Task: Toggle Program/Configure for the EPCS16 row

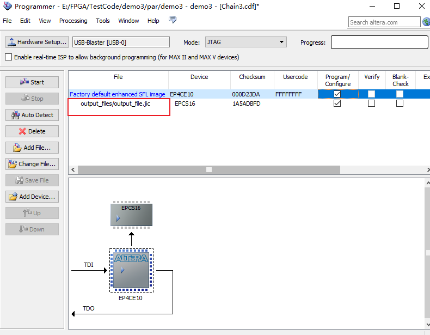Action: (337, 103)
